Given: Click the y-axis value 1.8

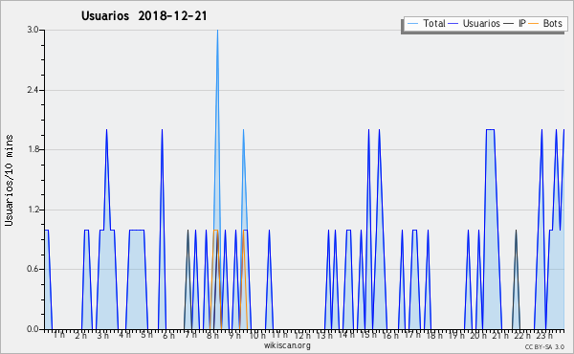Looking at the screenshot, I should (33, 149).
